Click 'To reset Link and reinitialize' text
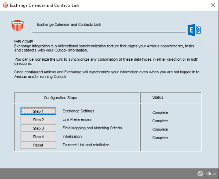The height and width of the screenshot is (179, 219). click(86, 145)
